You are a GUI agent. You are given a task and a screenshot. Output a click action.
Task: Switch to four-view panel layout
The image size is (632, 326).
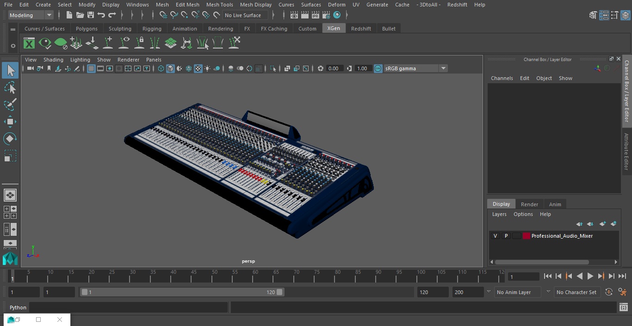pyautogui.click(x=10, y=212)
